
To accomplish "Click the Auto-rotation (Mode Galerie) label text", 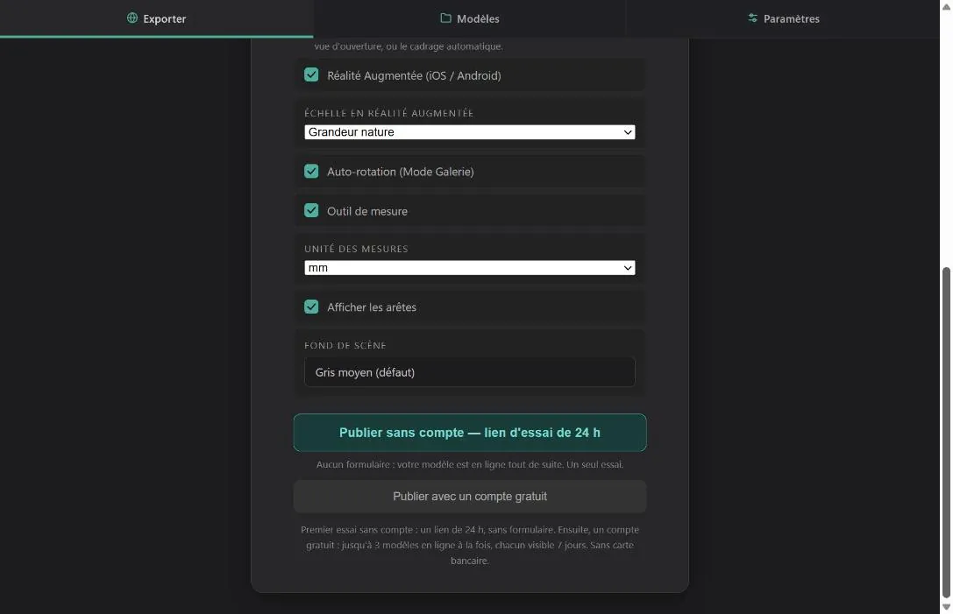I will pyautogui.click(x=401, y=172).
